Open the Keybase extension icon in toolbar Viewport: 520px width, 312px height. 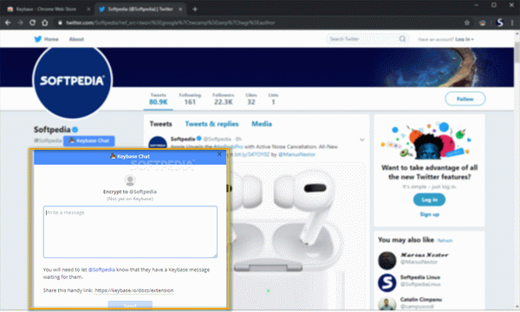coord(483,23)
